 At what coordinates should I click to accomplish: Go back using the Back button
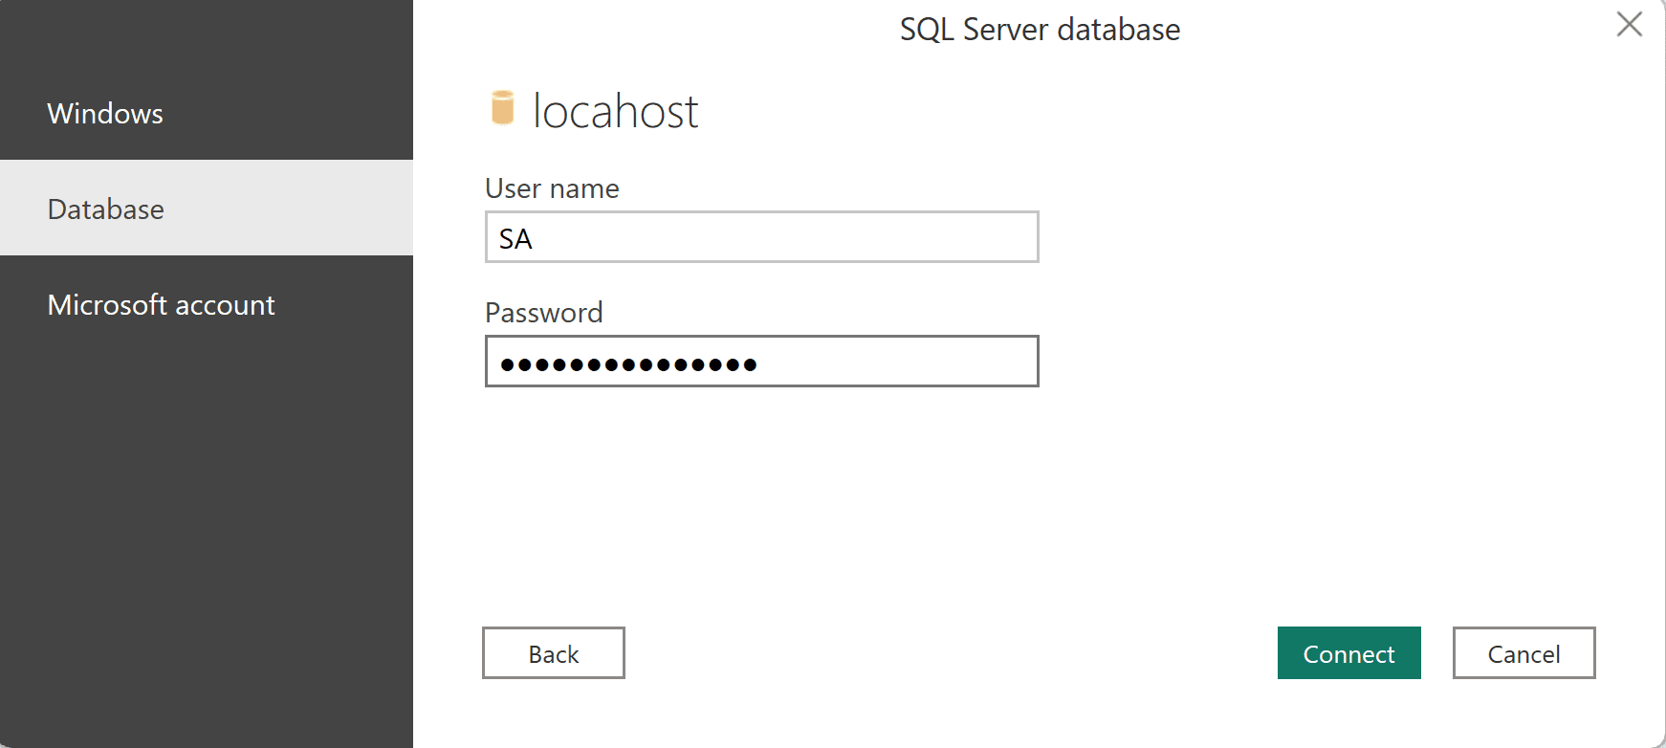point(554,653)
